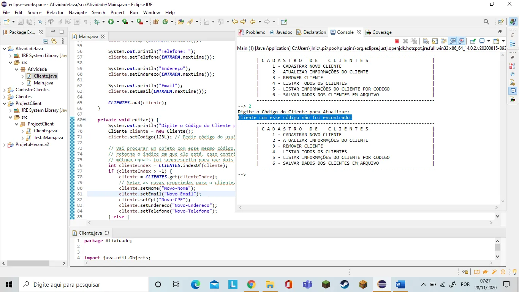This screenshot has height=292, width=519.
Task: Open the Refactor menu
Action: pyautogui.click(x=55, y=13)
